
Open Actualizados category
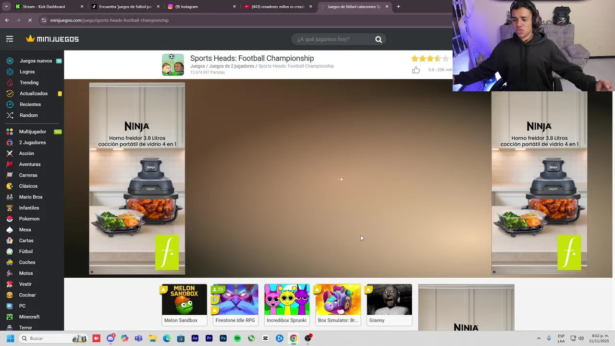33,94
